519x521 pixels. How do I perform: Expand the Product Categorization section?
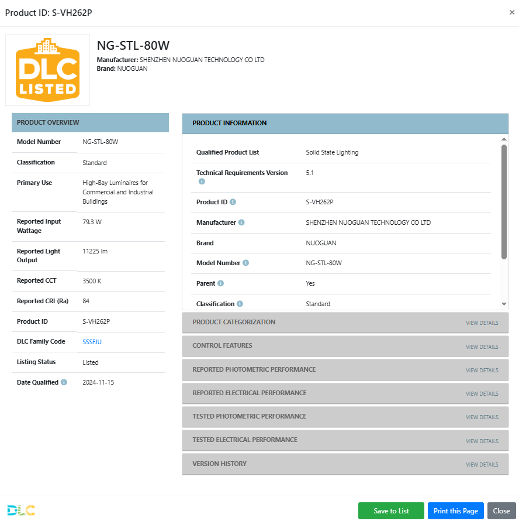click(x=345, y=323)
